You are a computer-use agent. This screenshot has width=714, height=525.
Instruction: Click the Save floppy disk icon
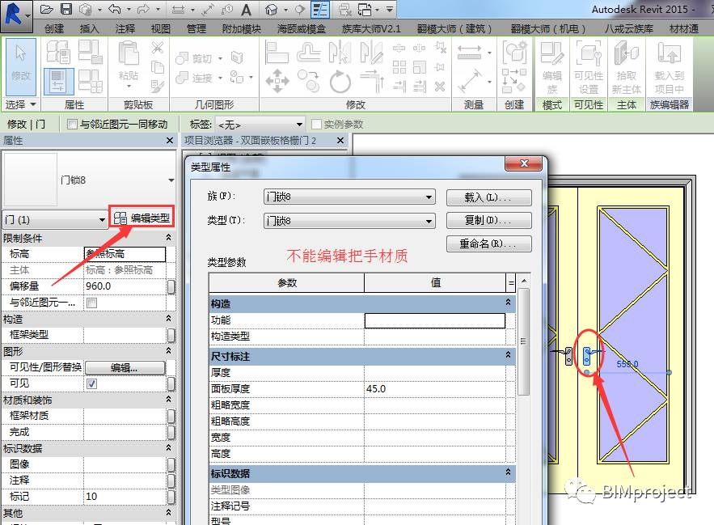point(66,10)
